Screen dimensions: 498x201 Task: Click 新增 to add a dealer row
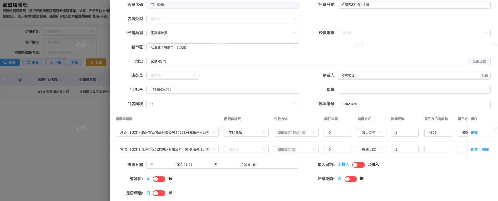(474, 150)
